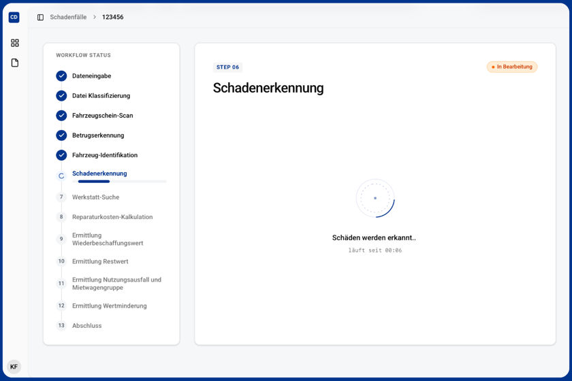Click checkmark icon for Fahrzeugschein-Scan

click(x=61, y=115)
